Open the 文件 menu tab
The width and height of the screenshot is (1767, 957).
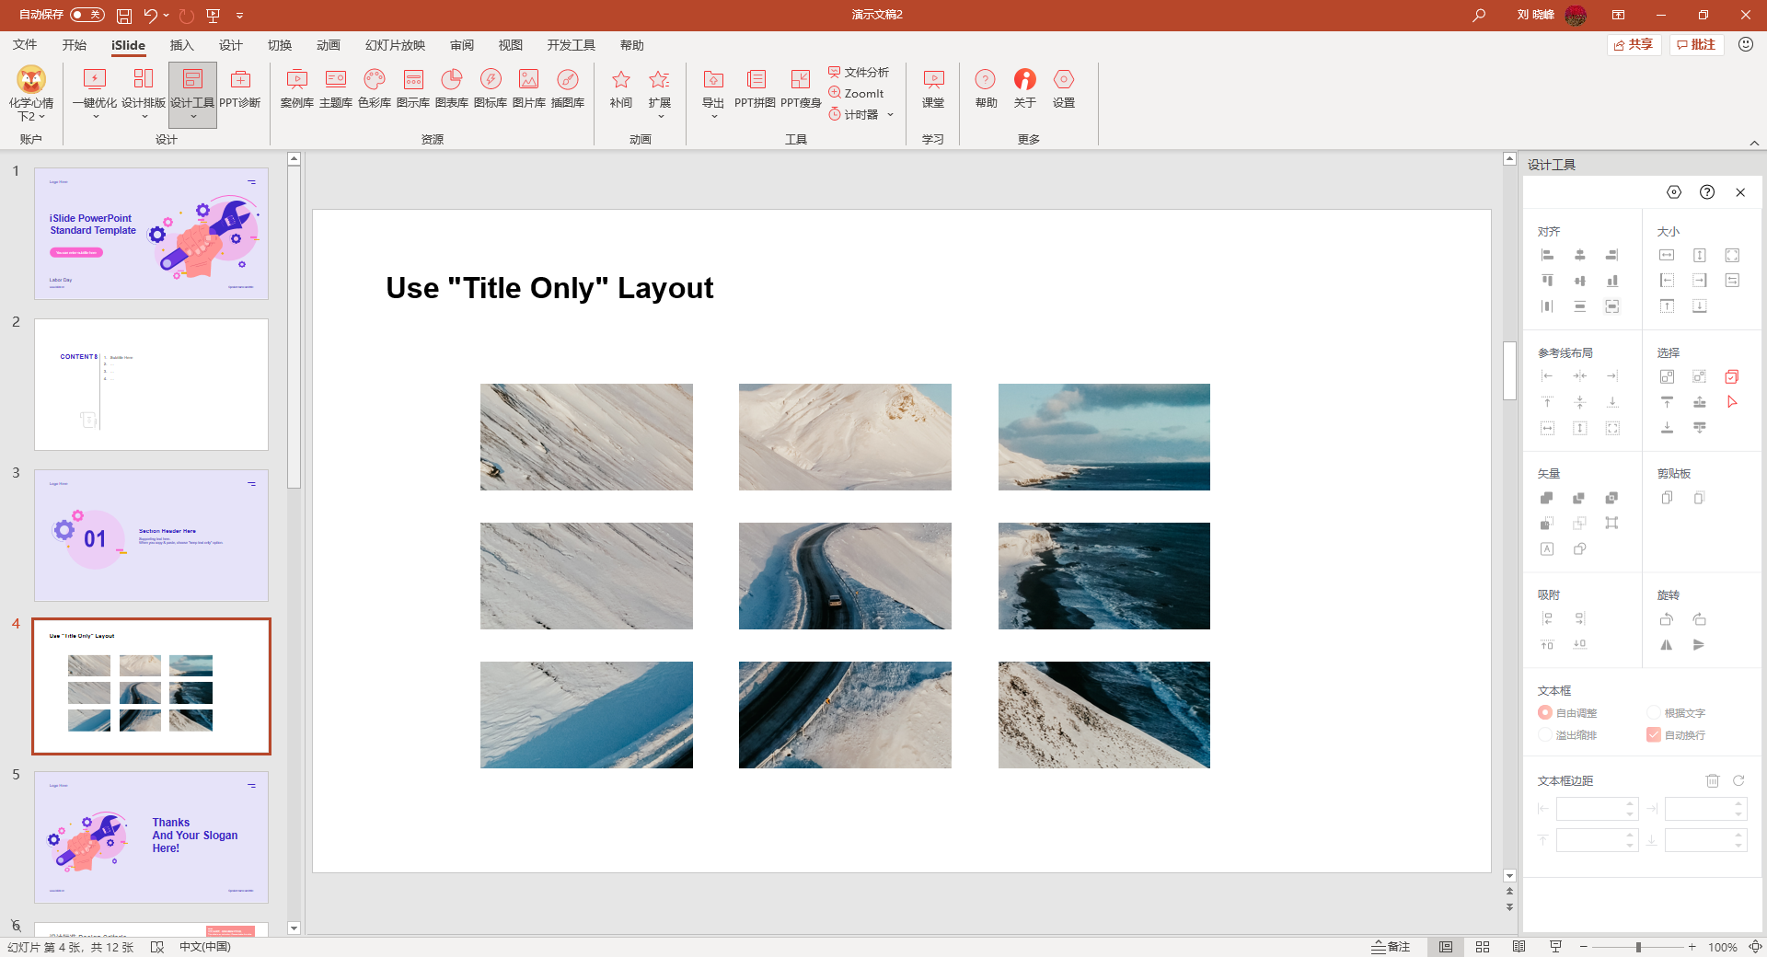25,45
